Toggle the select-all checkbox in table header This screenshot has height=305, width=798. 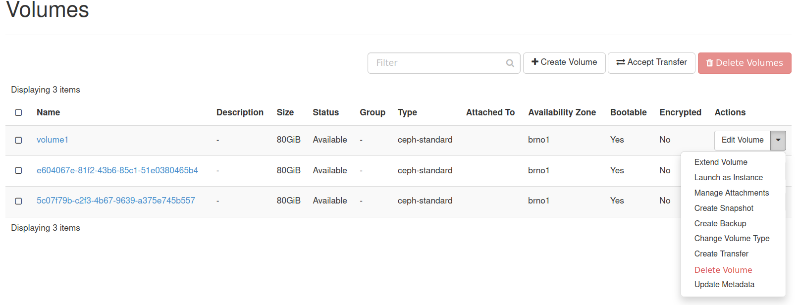[x=18, y=112]
